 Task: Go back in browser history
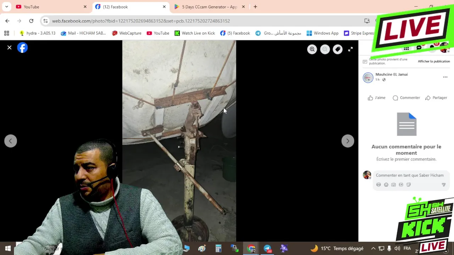(7, 21)
